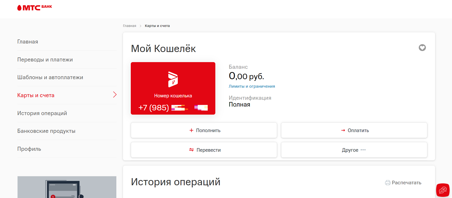The width and height of the screenshot is (452, 198).
Task: Click the three dots beside Другое
Action: [x=363, y=150]
